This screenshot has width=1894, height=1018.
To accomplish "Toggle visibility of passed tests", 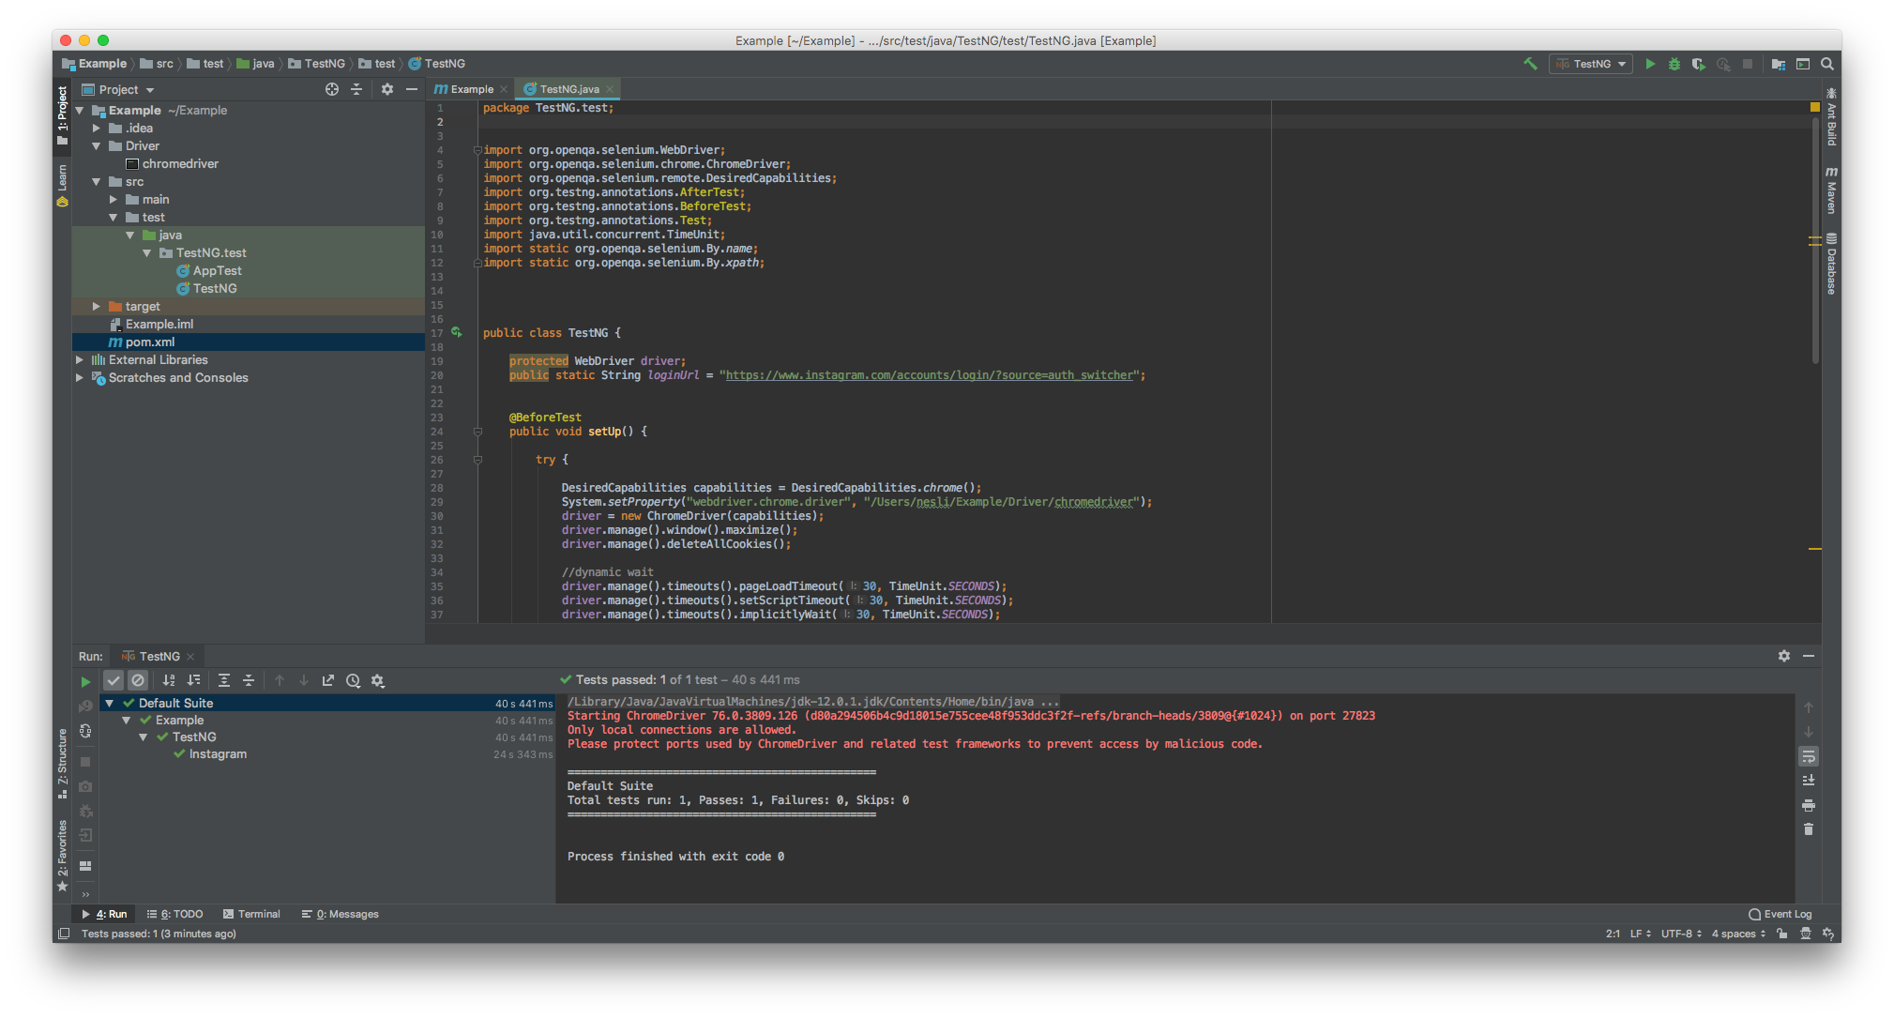I will [x=114, y=680].
